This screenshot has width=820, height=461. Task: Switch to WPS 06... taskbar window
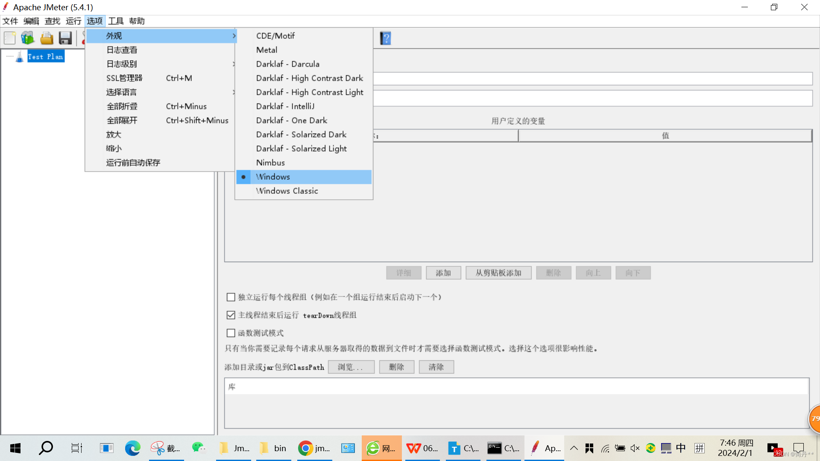pyautogui.click(x=423, y=448)
